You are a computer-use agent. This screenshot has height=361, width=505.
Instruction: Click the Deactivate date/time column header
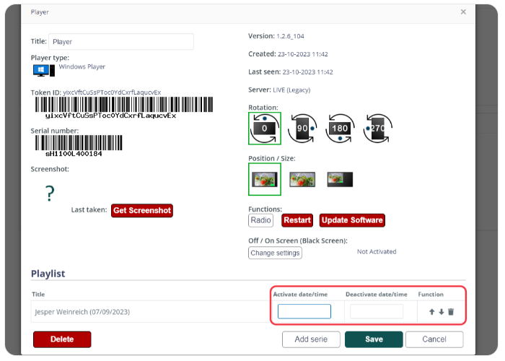click(x=376, y=295)
